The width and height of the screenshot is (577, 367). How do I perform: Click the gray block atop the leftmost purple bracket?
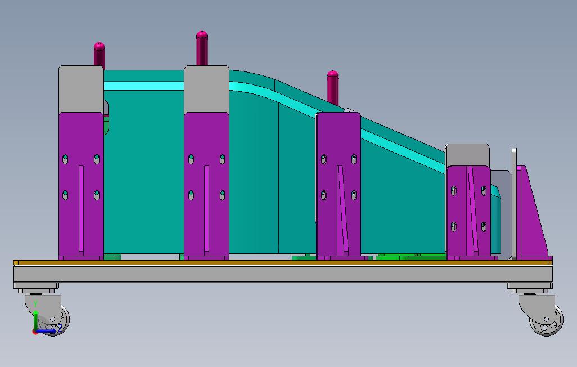tap(81, 89)
